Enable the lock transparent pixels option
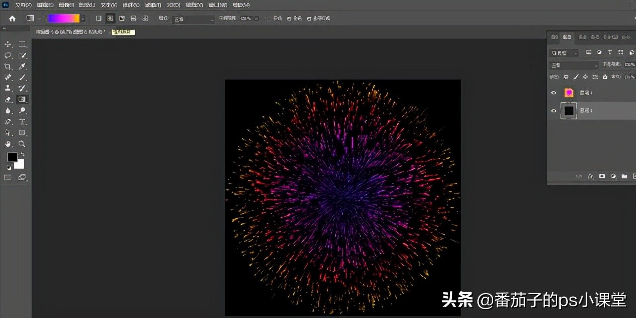 pyautogui.click(x=565, y=76)
